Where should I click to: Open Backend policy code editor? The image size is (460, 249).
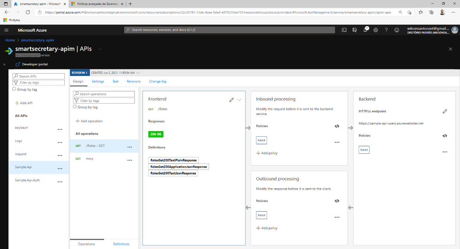[x=445, y=136]
